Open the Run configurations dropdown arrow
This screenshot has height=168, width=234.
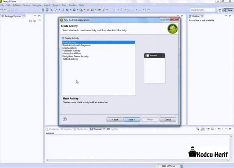click(x=78, y=10)
